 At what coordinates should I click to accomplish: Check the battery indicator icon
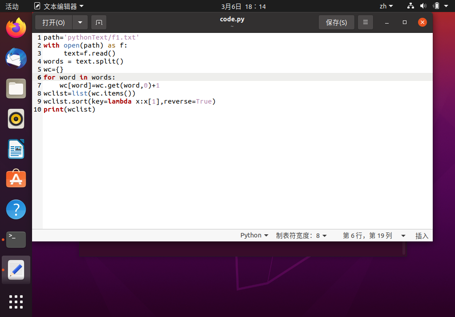point(436,6)
